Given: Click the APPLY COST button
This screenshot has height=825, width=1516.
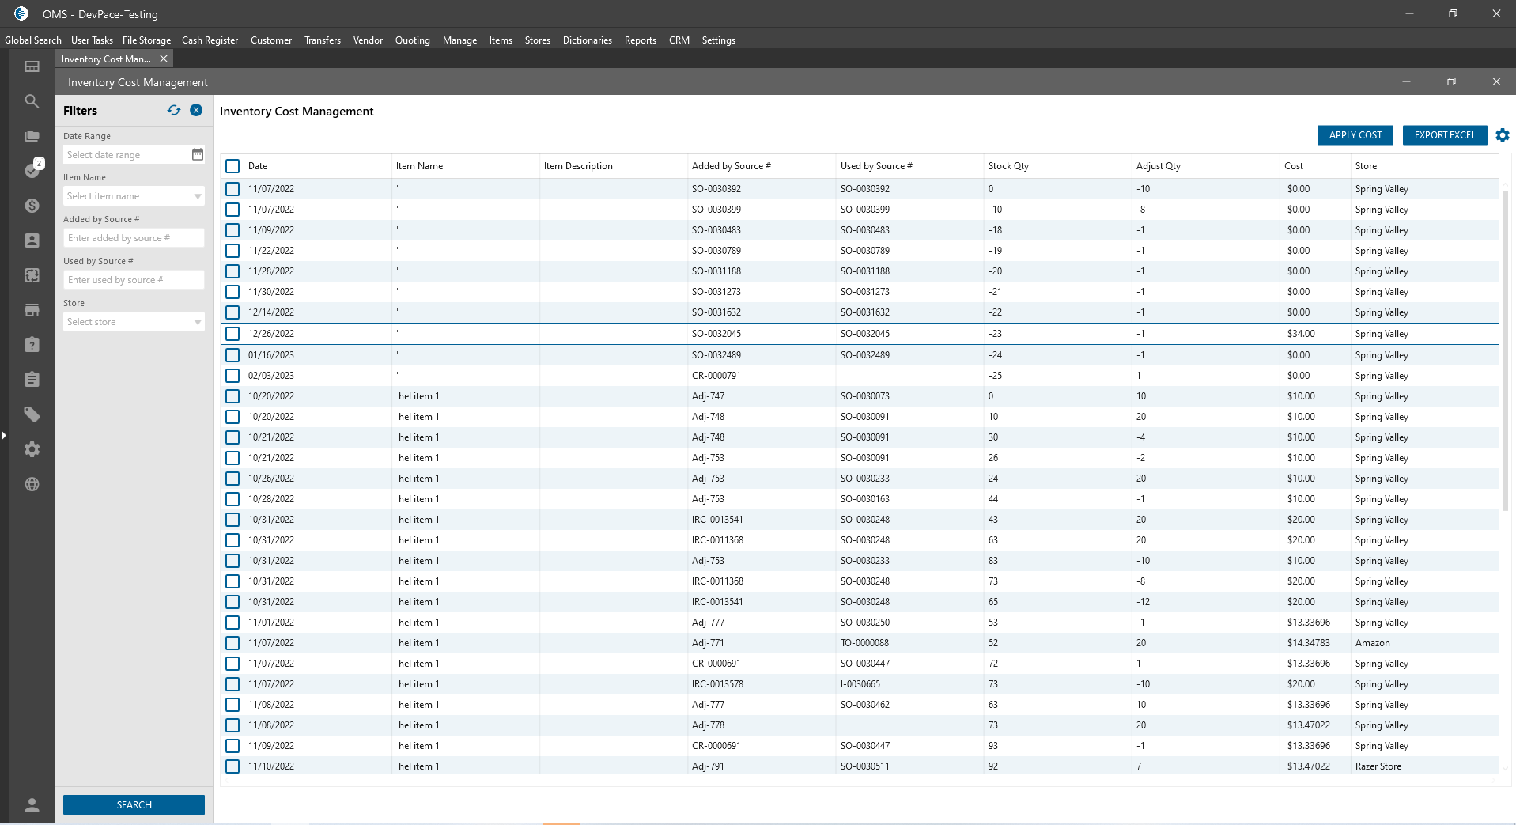Looking at the screenshot, I should coord(1355,135).
